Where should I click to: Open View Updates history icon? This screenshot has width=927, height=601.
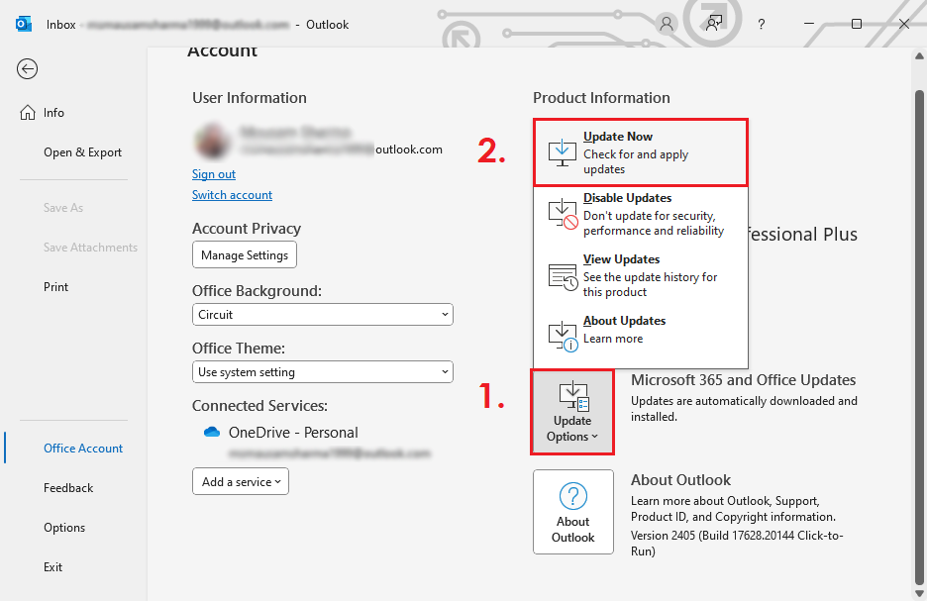[563, 273]
